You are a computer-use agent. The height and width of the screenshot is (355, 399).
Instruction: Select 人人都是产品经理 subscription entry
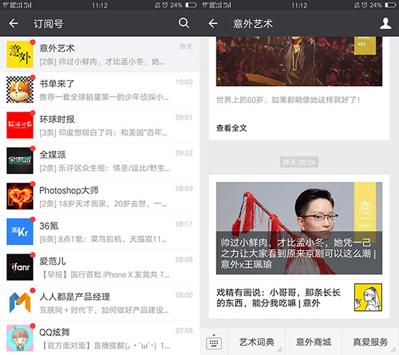99,303
